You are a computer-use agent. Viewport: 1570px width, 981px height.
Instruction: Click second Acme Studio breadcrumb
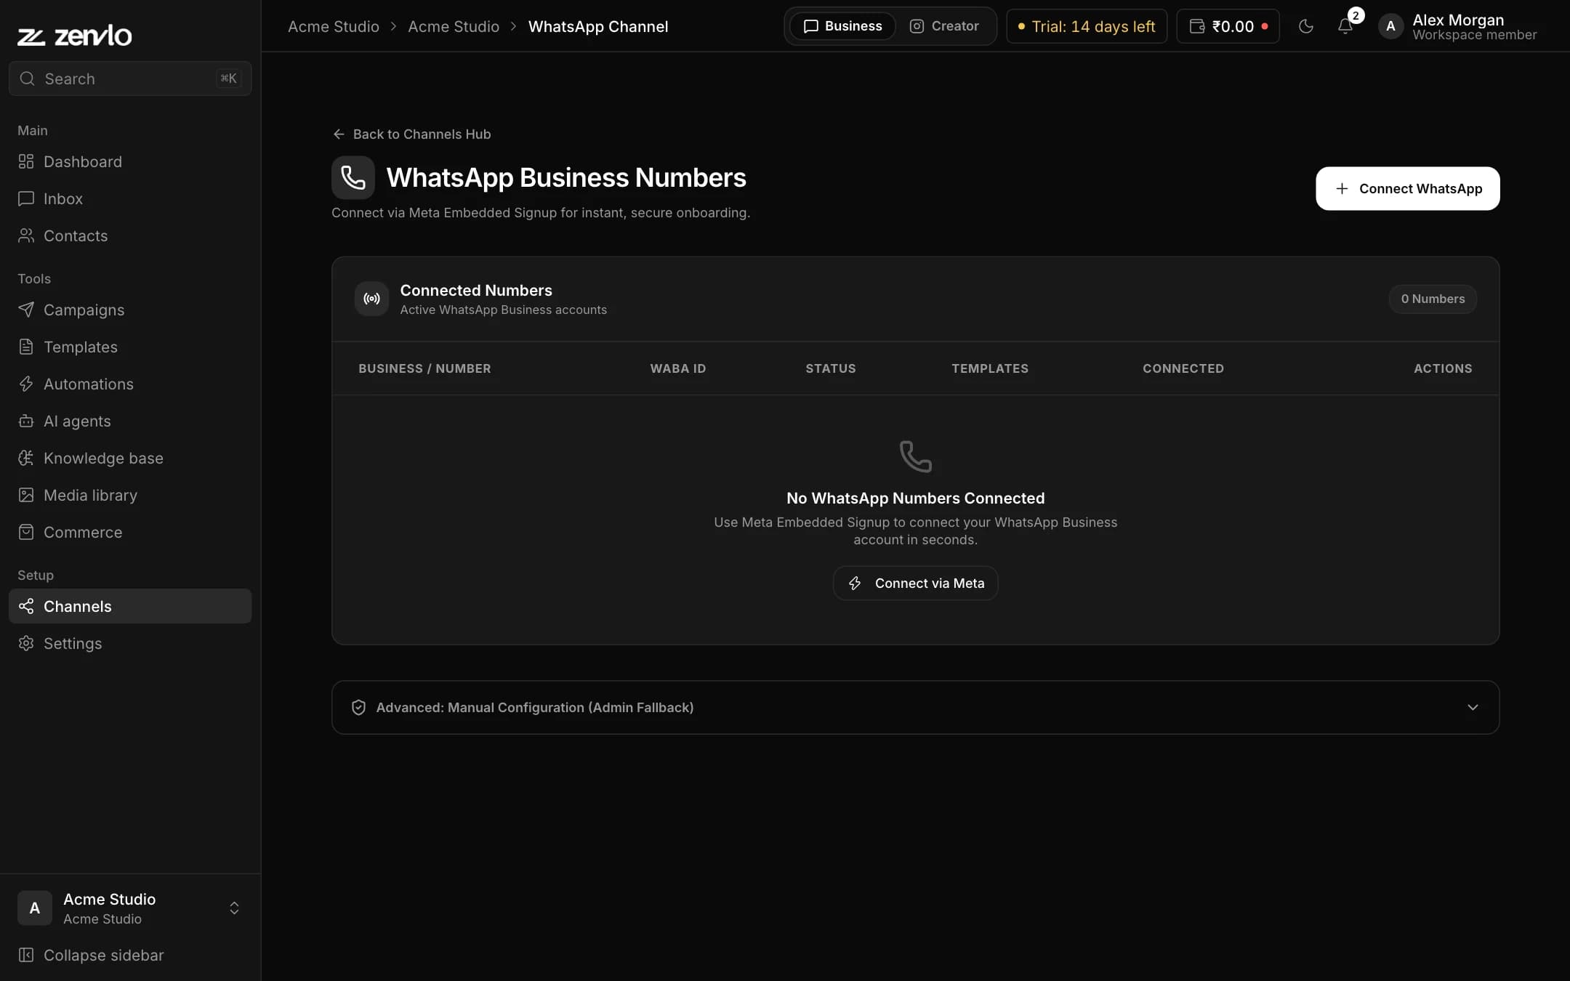454,26
